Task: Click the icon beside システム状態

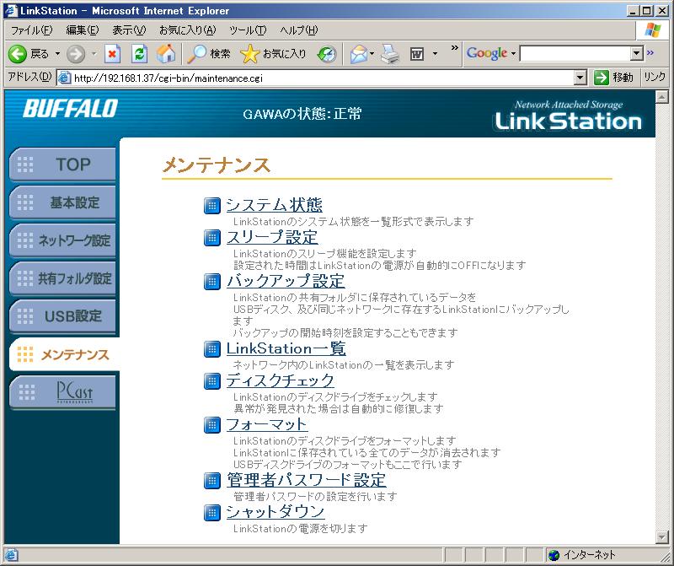Action: click(x=212, y=206)
